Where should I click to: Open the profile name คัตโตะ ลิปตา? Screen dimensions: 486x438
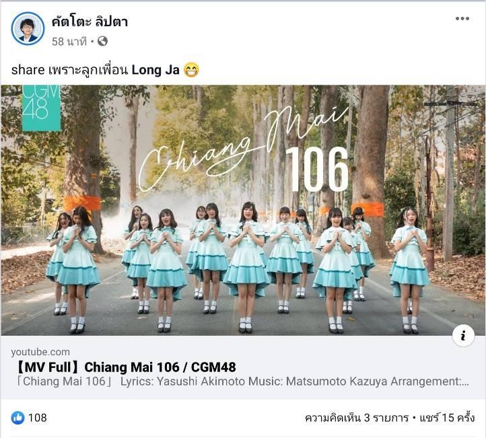coord(90,22)
